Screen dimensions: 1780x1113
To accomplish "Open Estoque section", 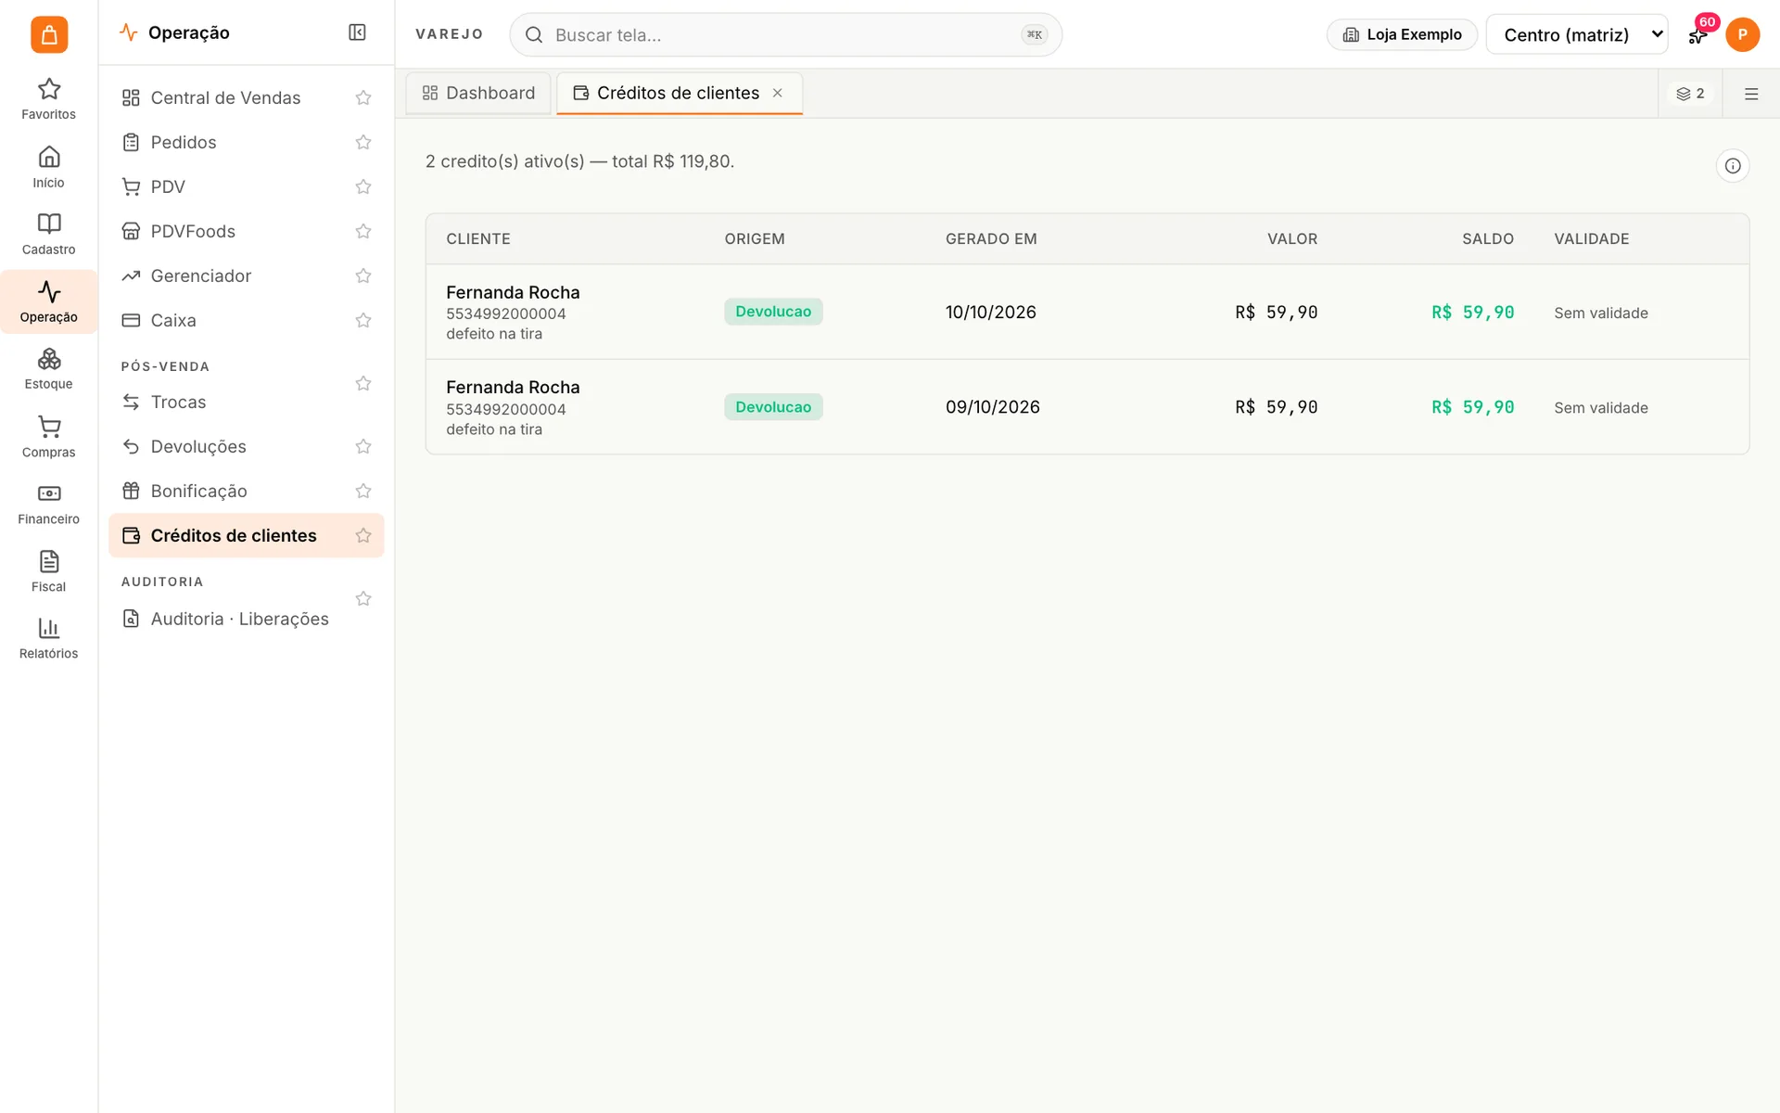I will [48, 369].
